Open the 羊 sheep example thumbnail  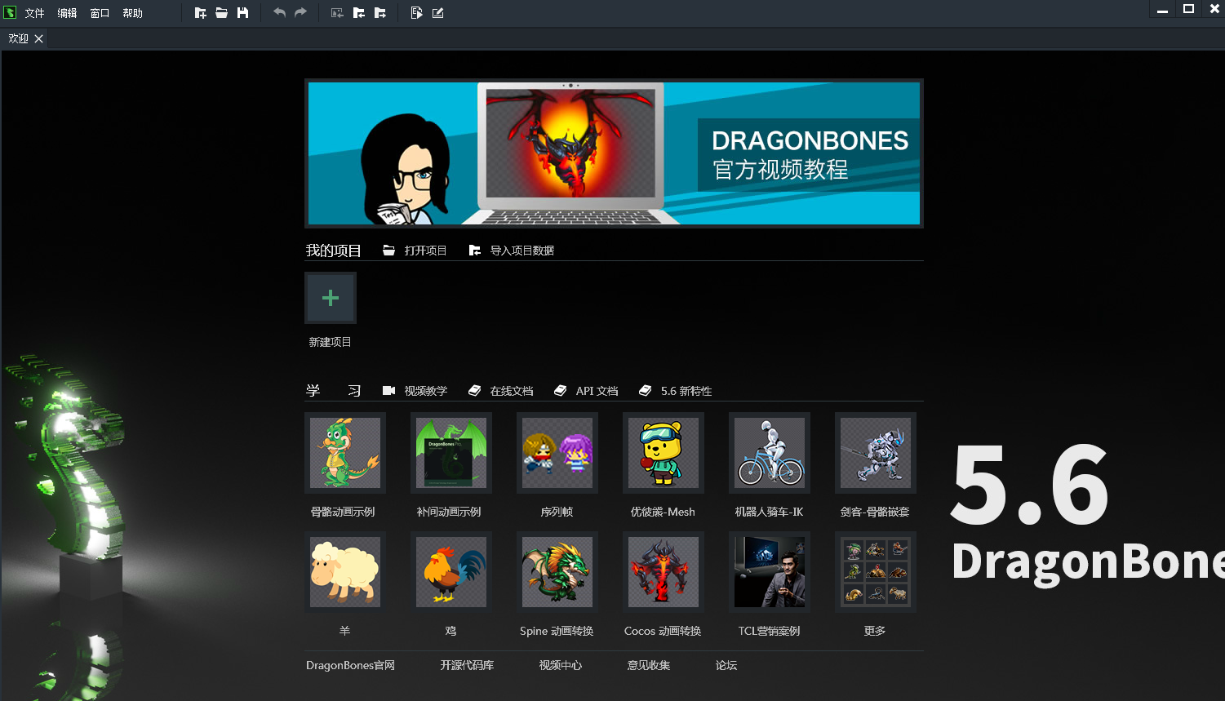(x=345, y=572)
